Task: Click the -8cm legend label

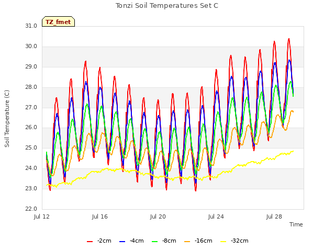Action: point(169,241)
